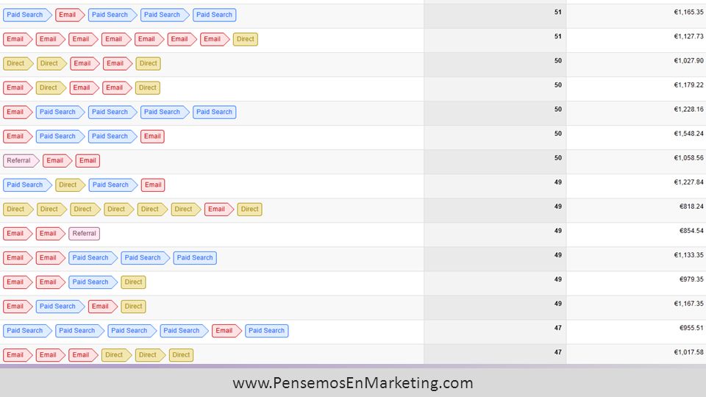Image resolution: width=706 pixels, height=397 pixels.
Task: Select the second Direct tag in the €1,179.22 row
Action: (x=148, y=87)
